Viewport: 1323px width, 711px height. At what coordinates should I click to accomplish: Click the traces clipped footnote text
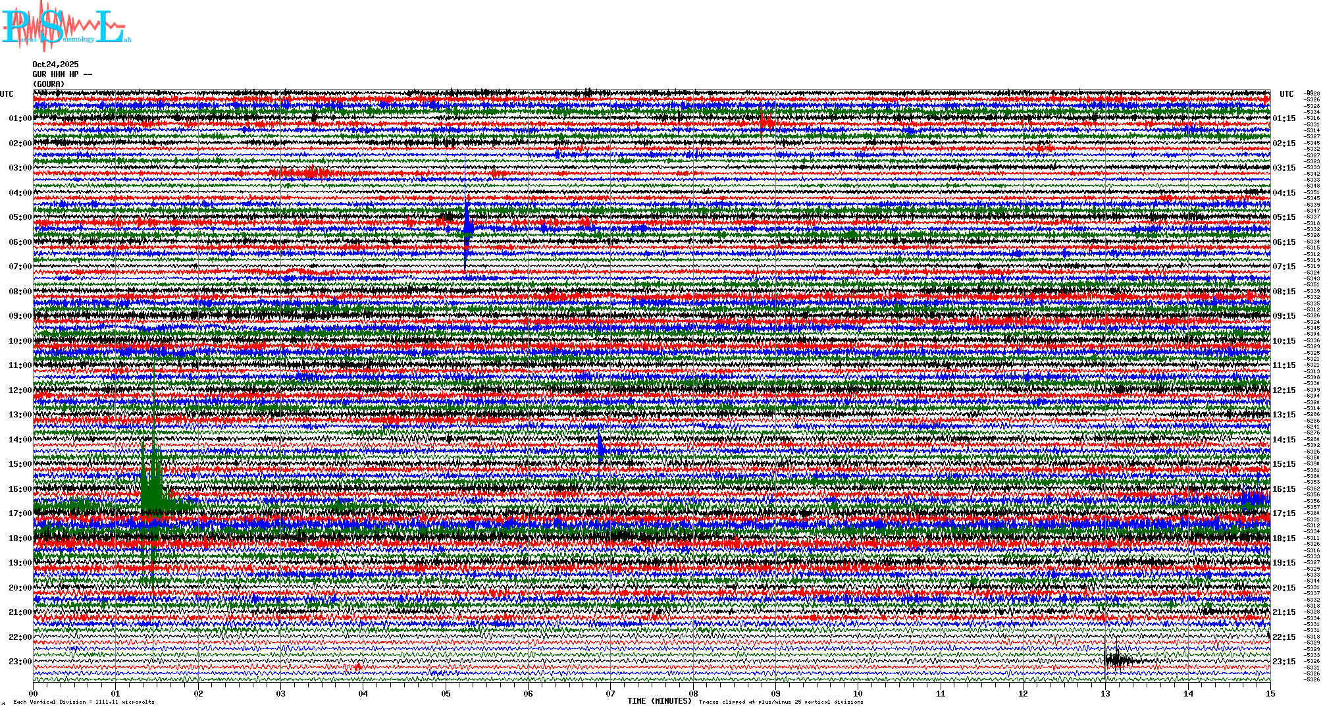(781, 702)
